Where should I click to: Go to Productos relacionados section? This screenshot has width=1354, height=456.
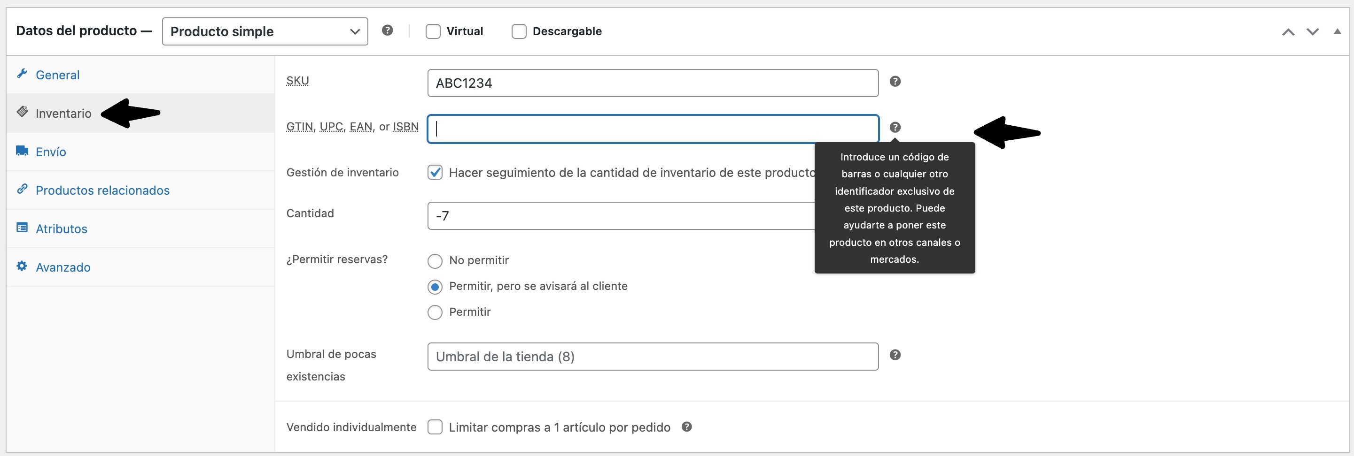point(102,190)
